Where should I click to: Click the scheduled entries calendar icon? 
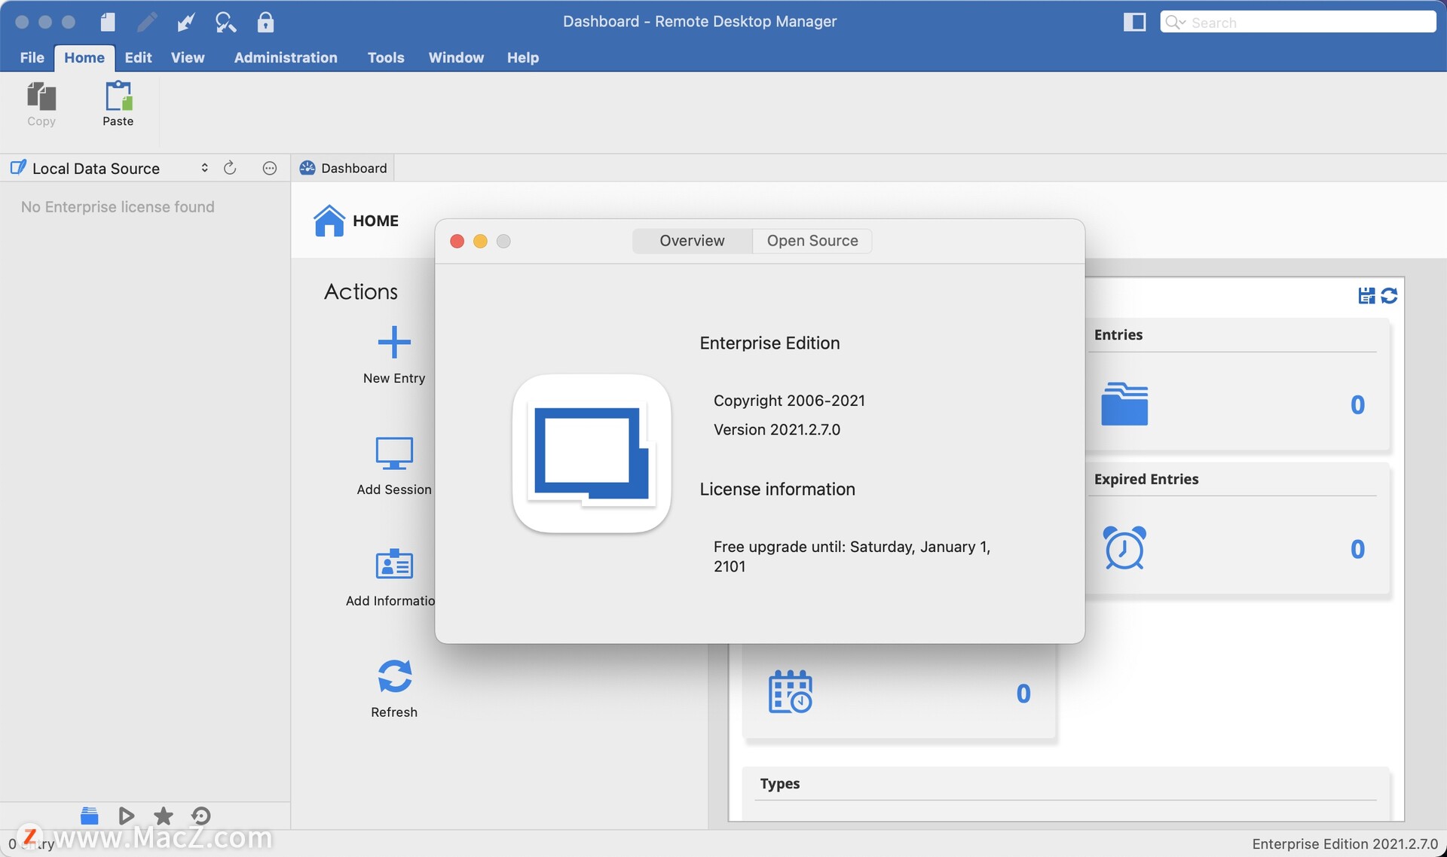point(791,692)
